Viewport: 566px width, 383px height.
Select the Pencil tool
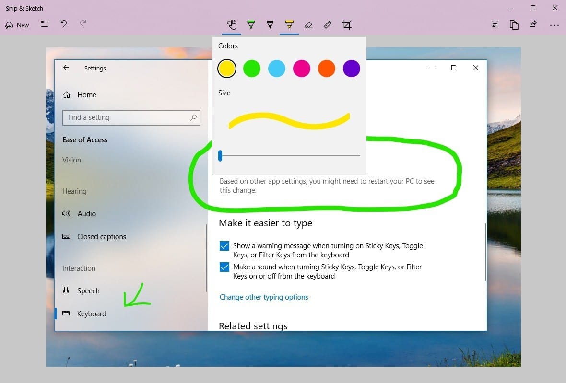tap(270, 25)
